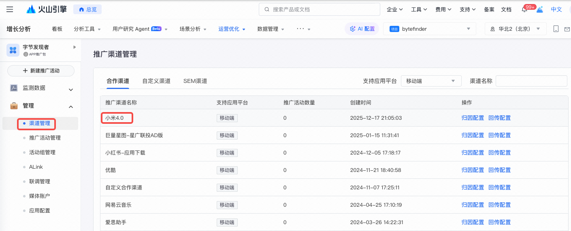Click 备案 in header

click(489, 9)
